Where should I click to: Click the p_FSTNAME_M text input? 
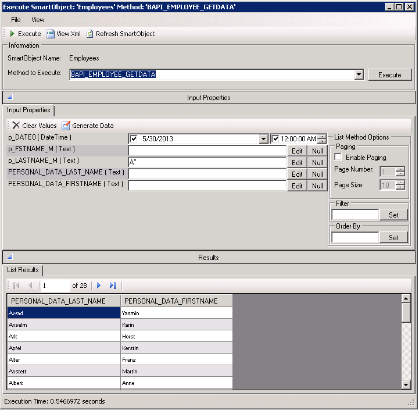click(x=207, y=151)
